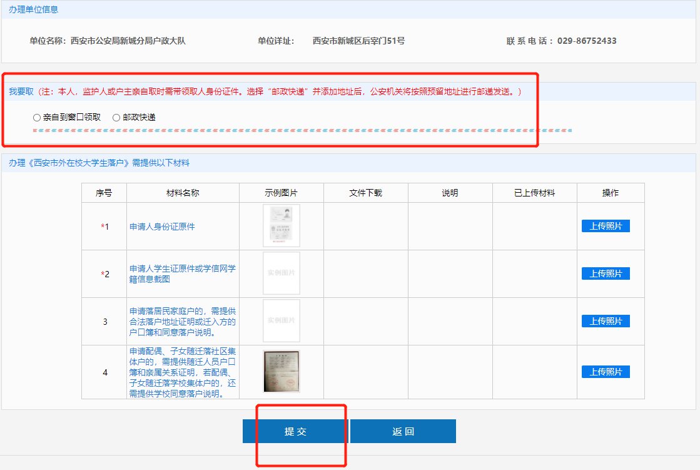Image resolution: width=700 pixels, height=470 pixels.
Task: Select 亲自到窗口领取 radio option
Action: click(x=37, y=118)
